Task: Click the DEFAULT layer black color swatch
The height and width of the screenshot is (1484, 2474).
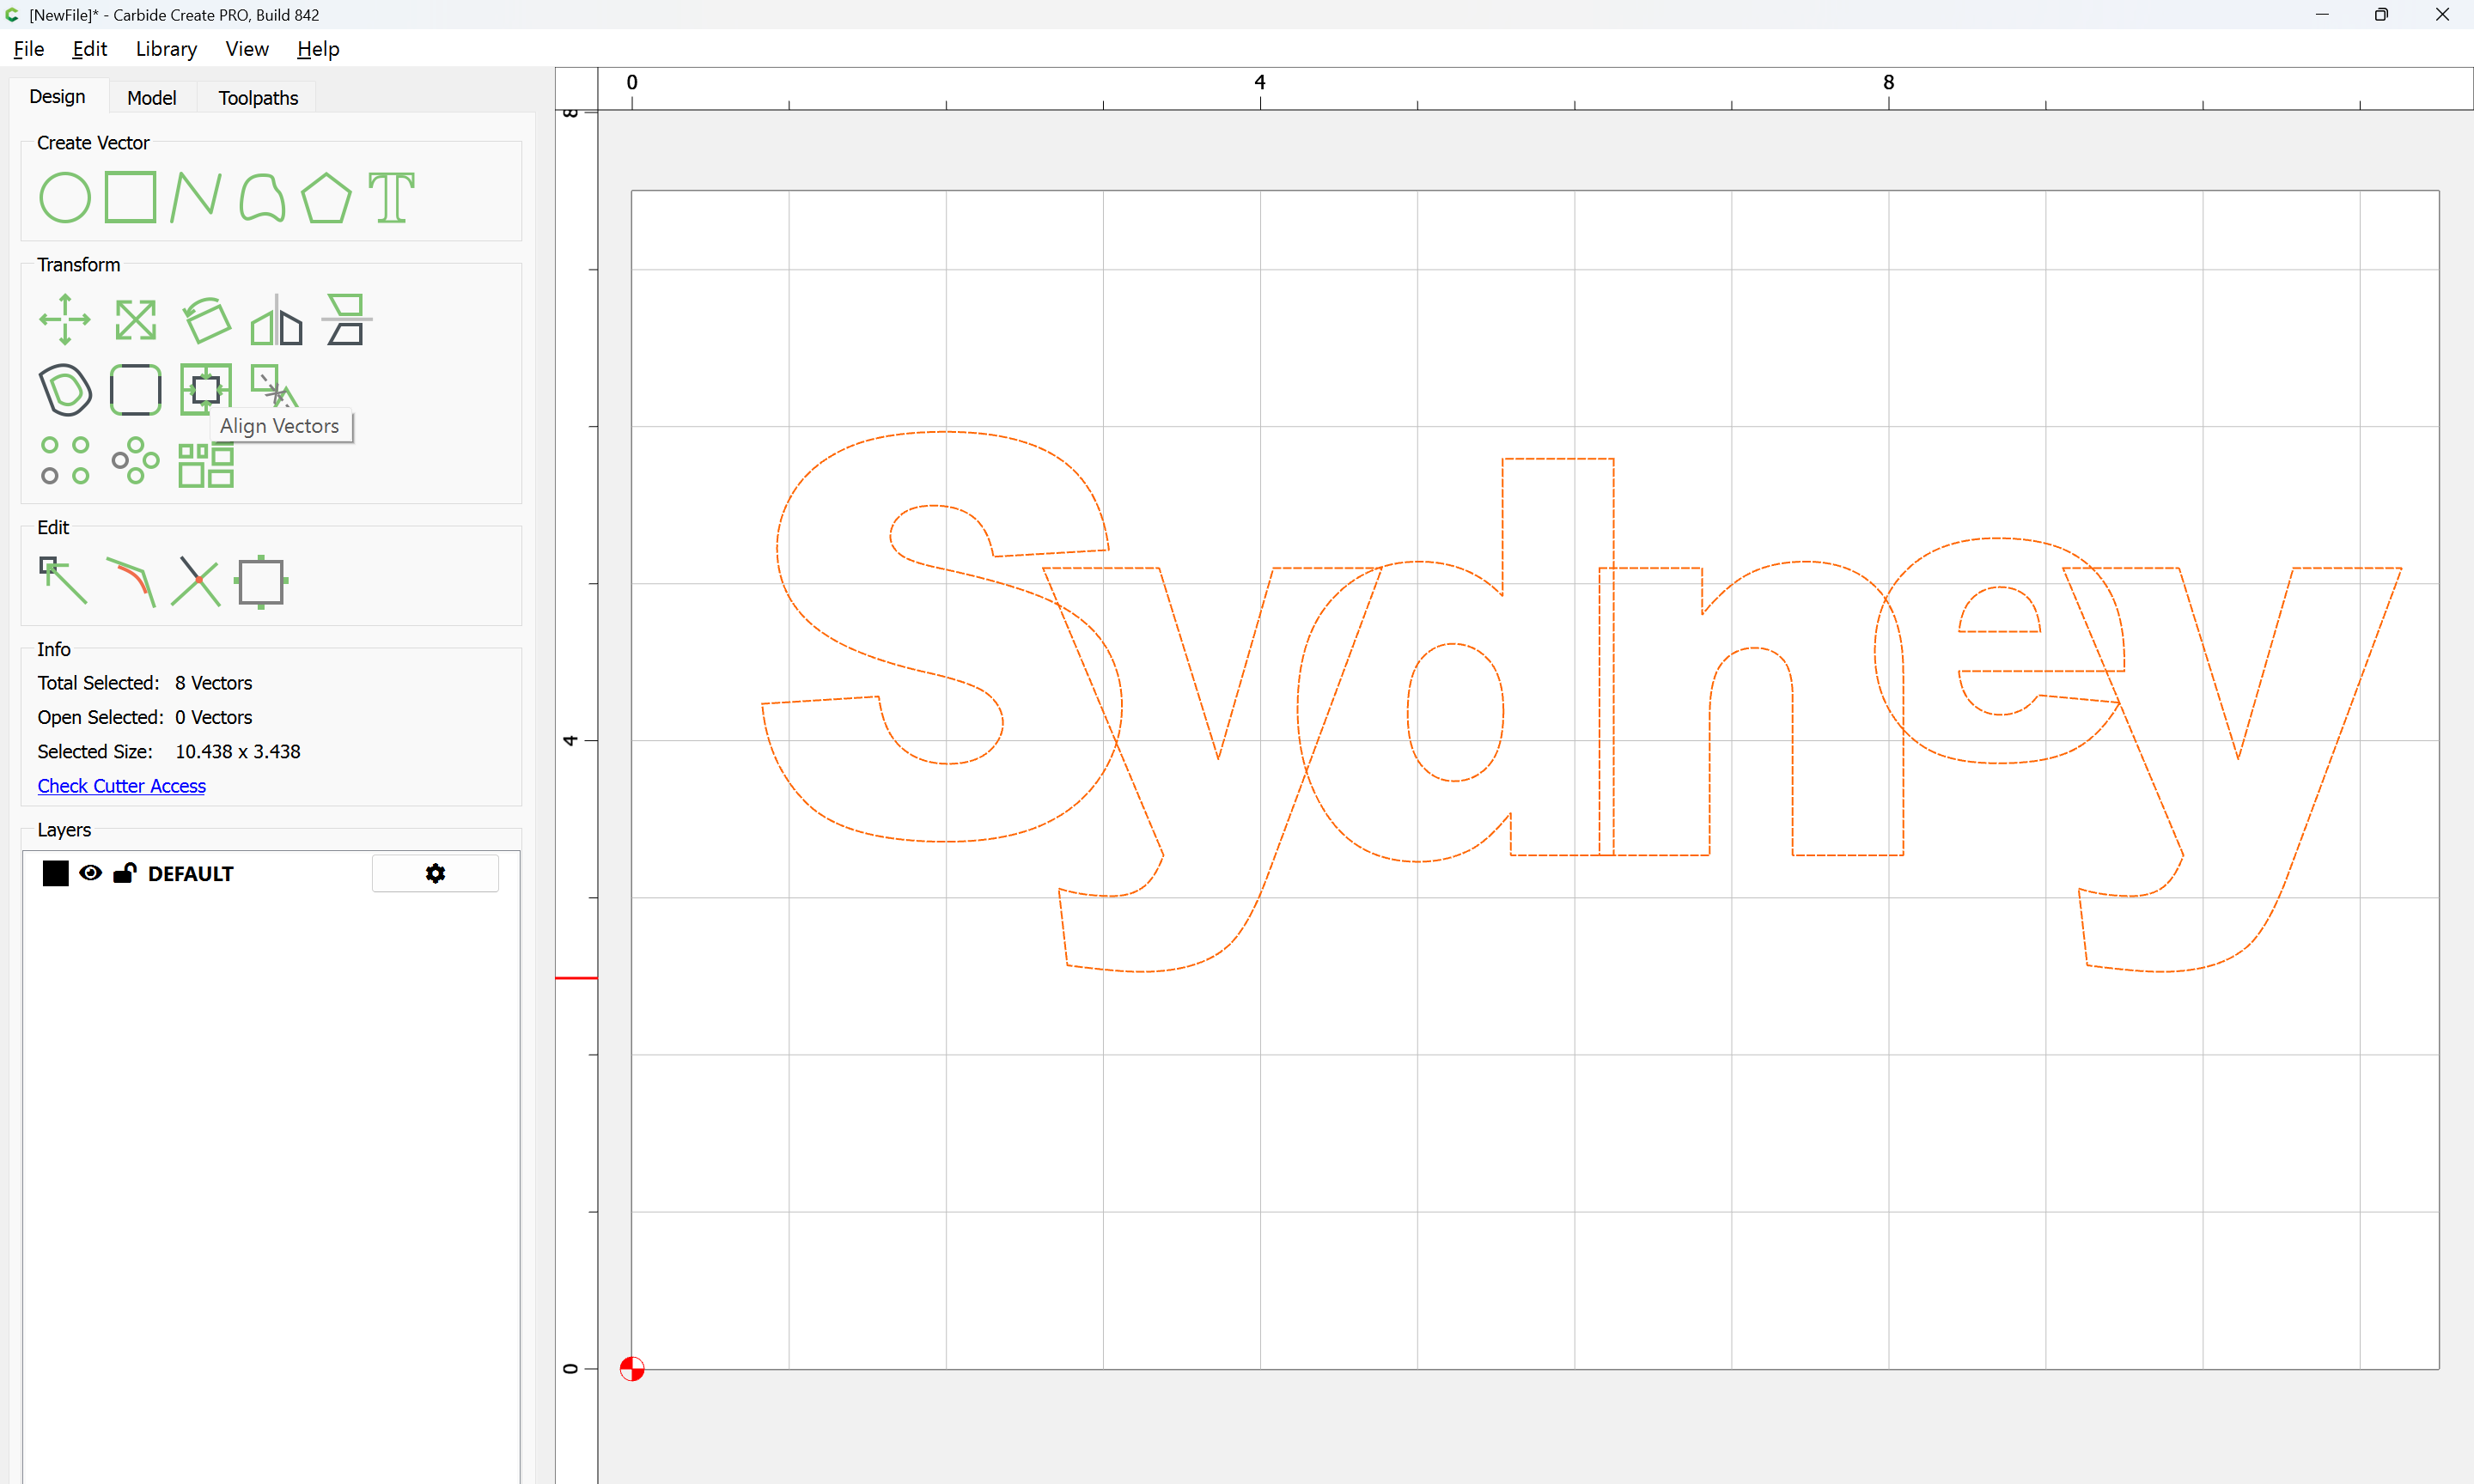Action: tap(56, 873)
